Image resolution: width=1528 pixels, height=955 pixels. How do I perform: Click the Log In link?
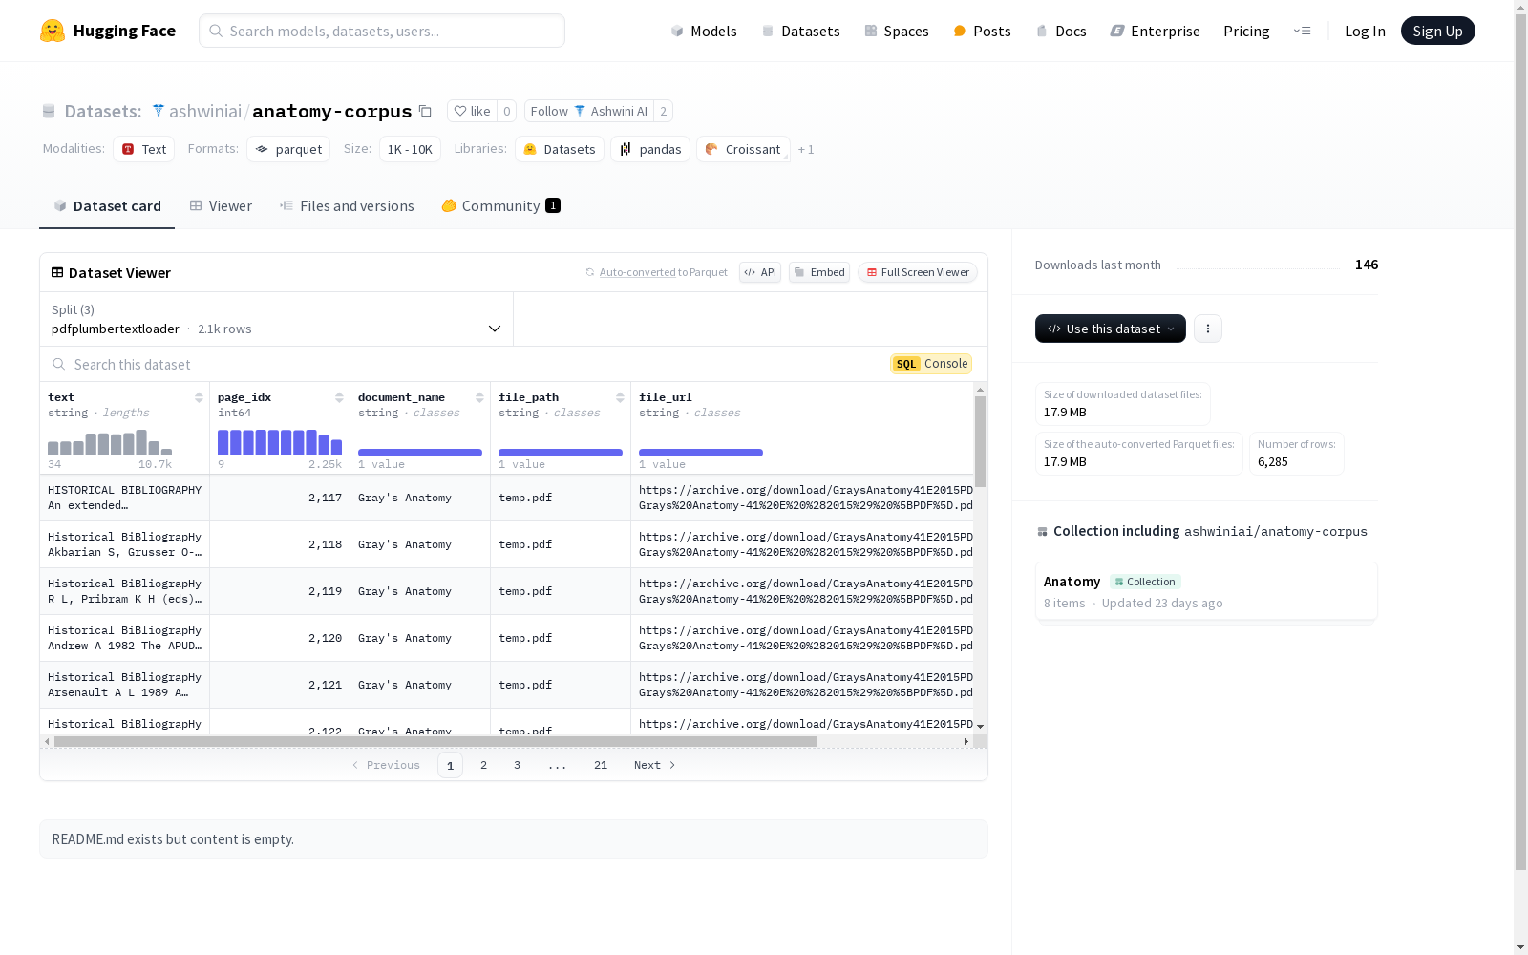pos(1365,31)
